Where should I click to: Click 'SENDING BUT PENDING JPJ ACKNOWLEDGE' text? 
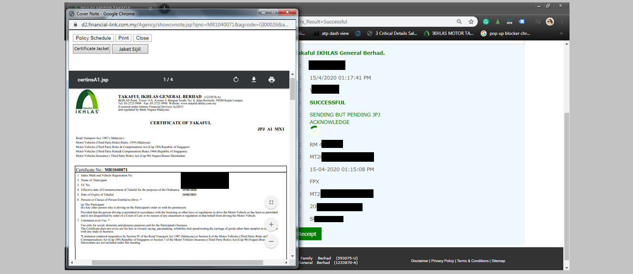tap(345, 118)
